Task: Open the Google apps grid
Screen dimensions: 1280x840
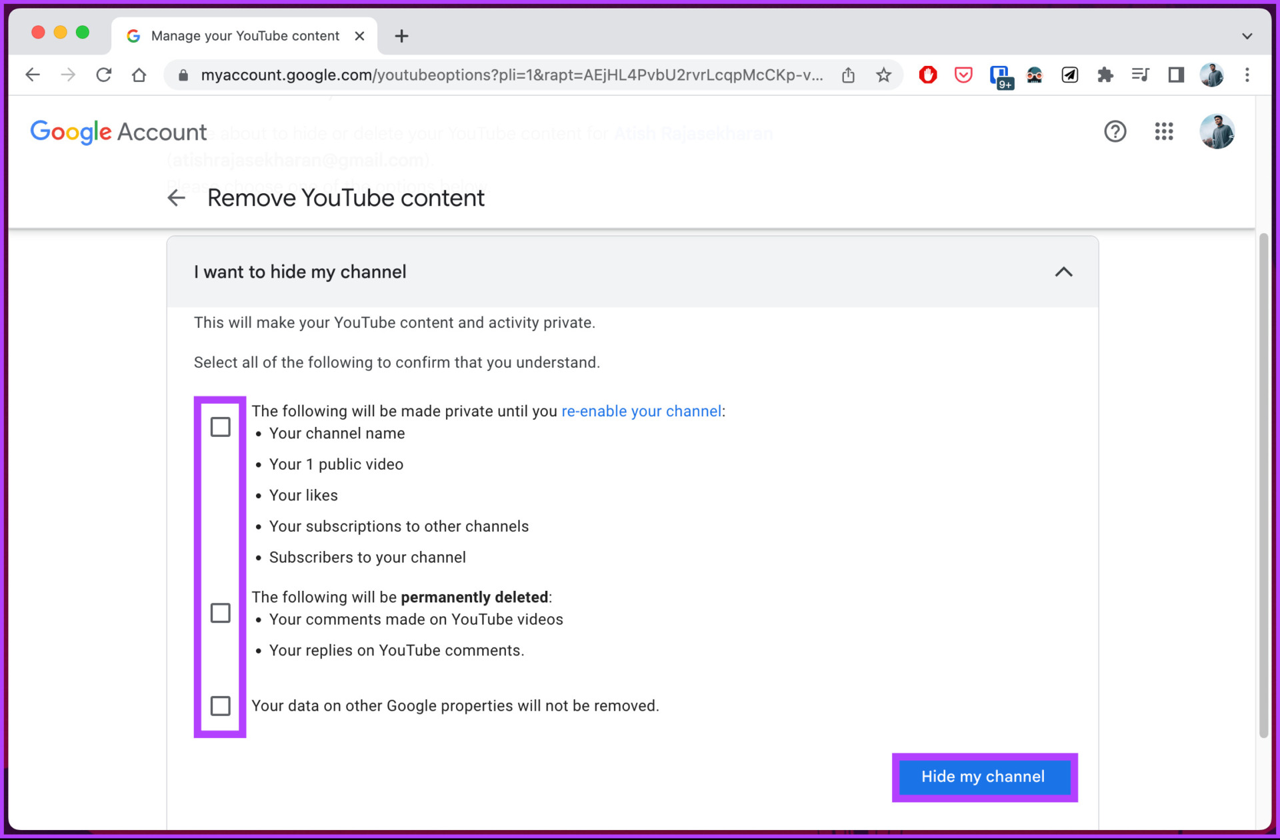Action: click(x=1164, y=131)
